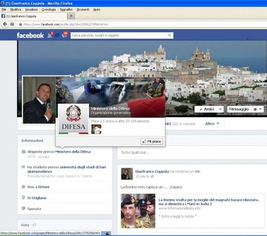Open Gianfranco Coppola's profile picture

point(39,100)
